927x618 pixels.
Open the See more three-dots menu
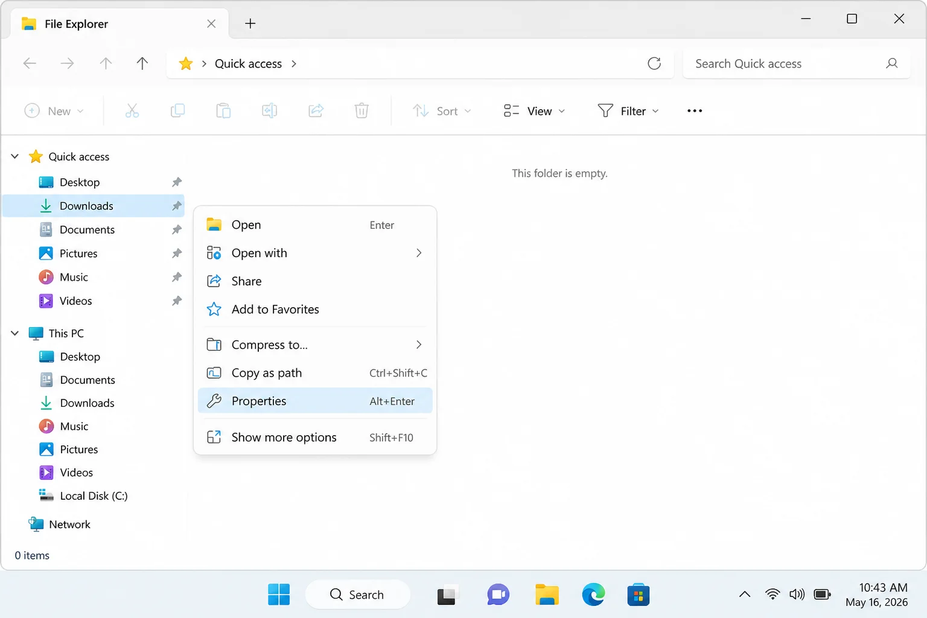[x=695, y=110]
